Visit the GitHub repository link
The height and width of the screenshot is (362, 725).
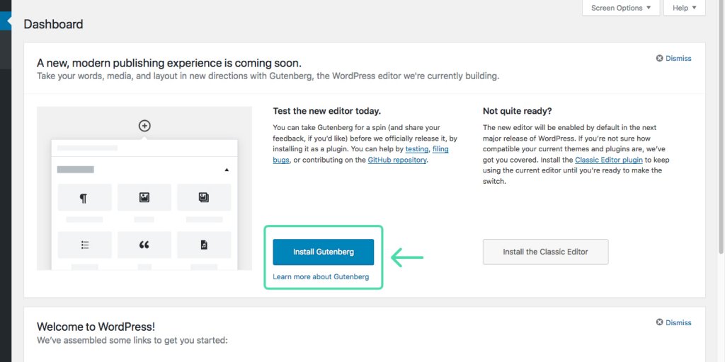[397, 160]
